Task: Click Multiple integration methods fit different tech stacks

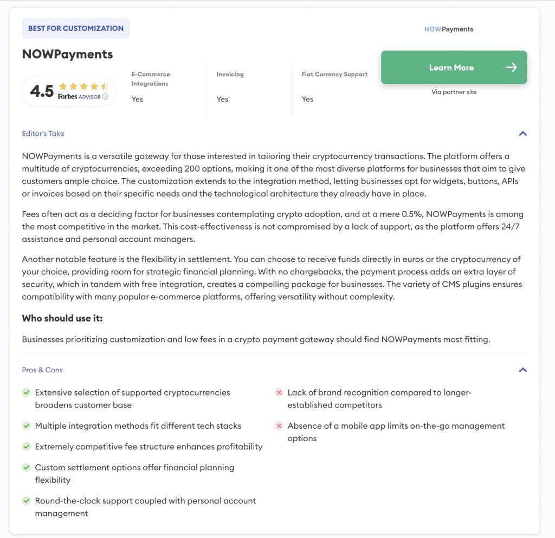Action: tap(138, 425)
